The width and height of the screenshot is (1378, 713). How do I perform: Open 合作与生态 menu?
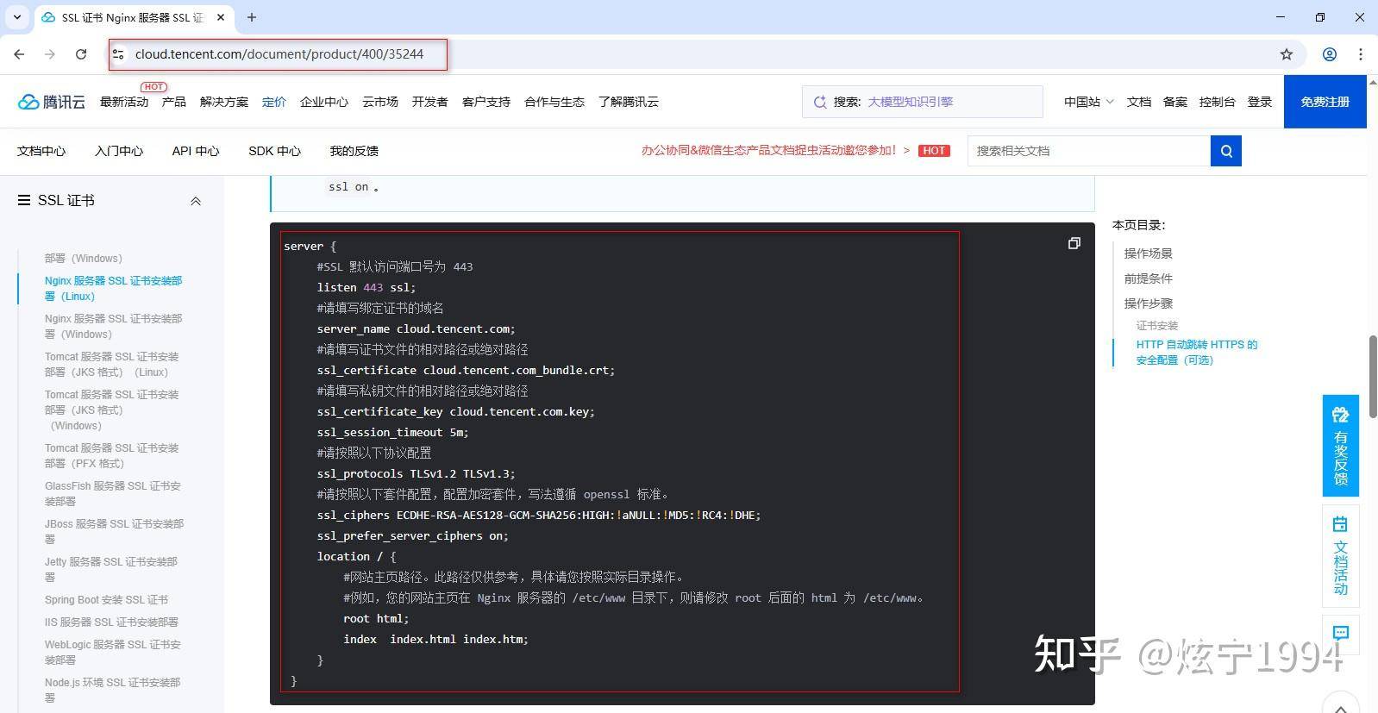[x=554, y=102]
